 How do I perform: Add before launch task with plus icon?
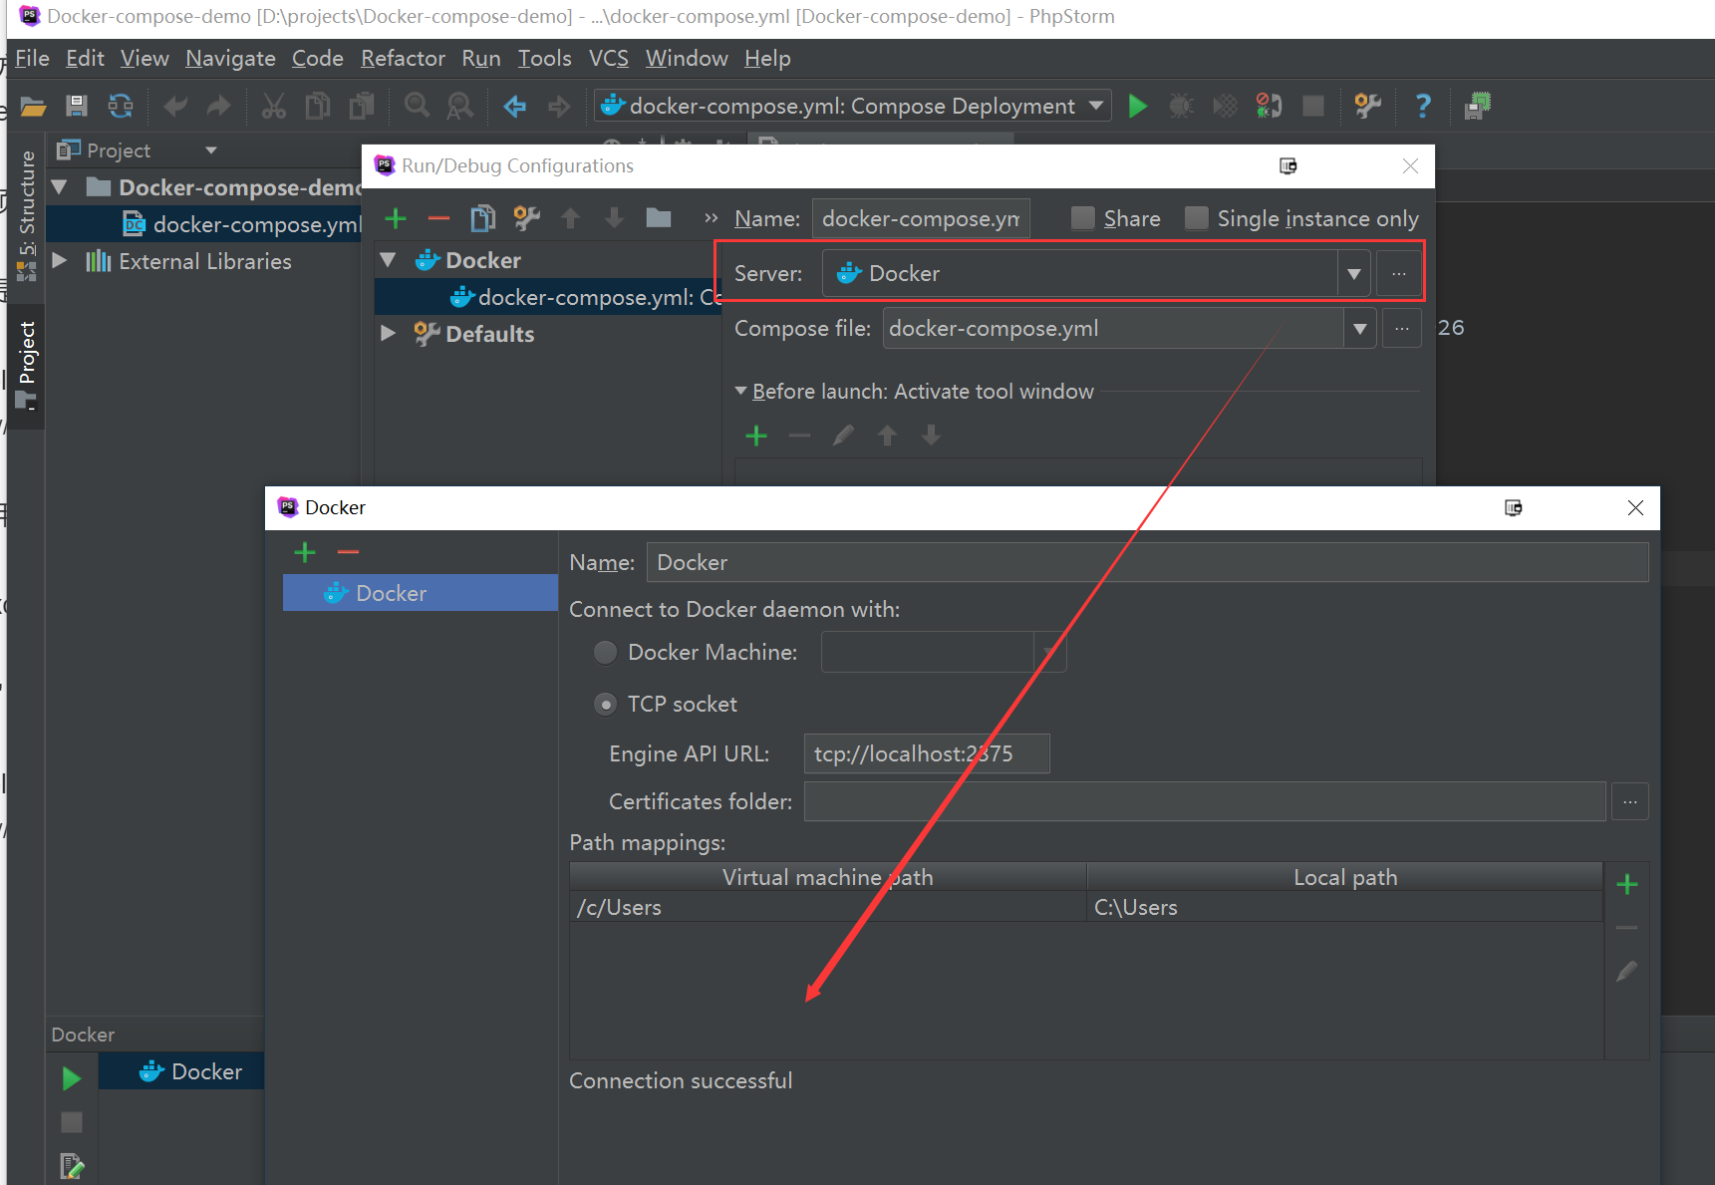(756, 436)
